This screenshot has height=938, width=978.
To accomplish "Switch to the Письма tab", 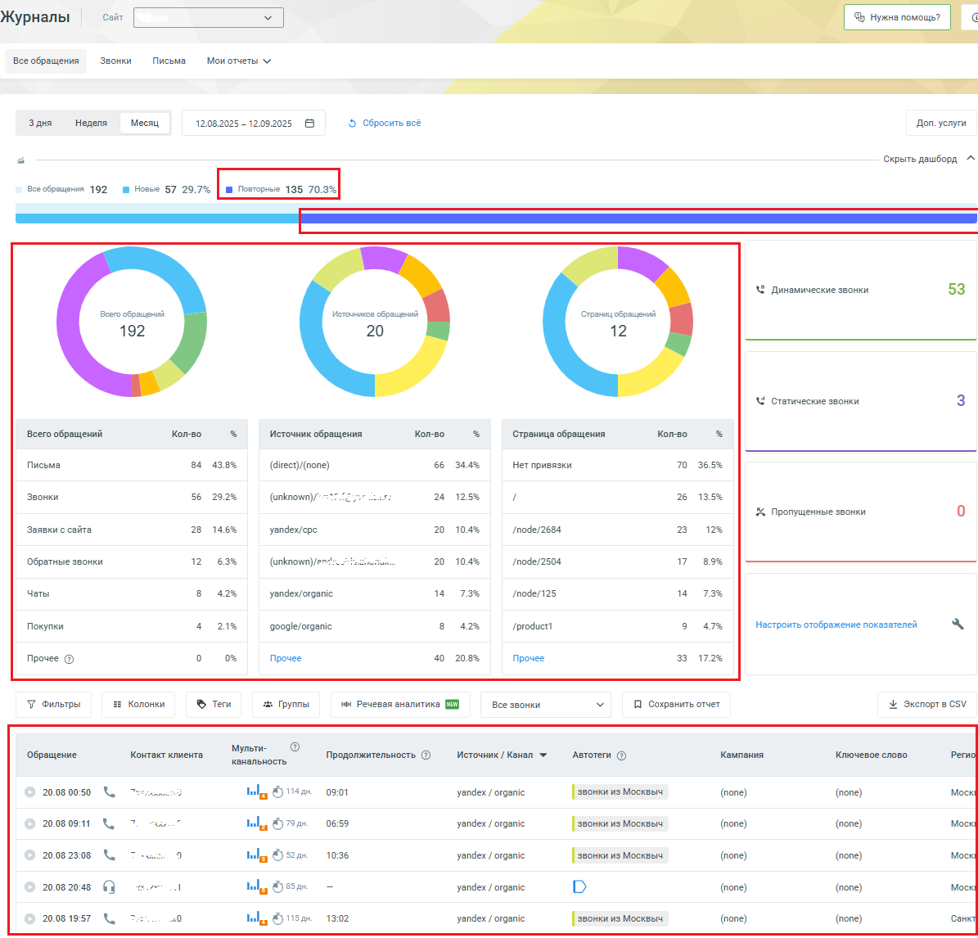I will click(169, 61).
